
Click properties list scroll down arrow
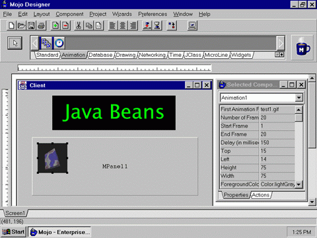[299, 184]
